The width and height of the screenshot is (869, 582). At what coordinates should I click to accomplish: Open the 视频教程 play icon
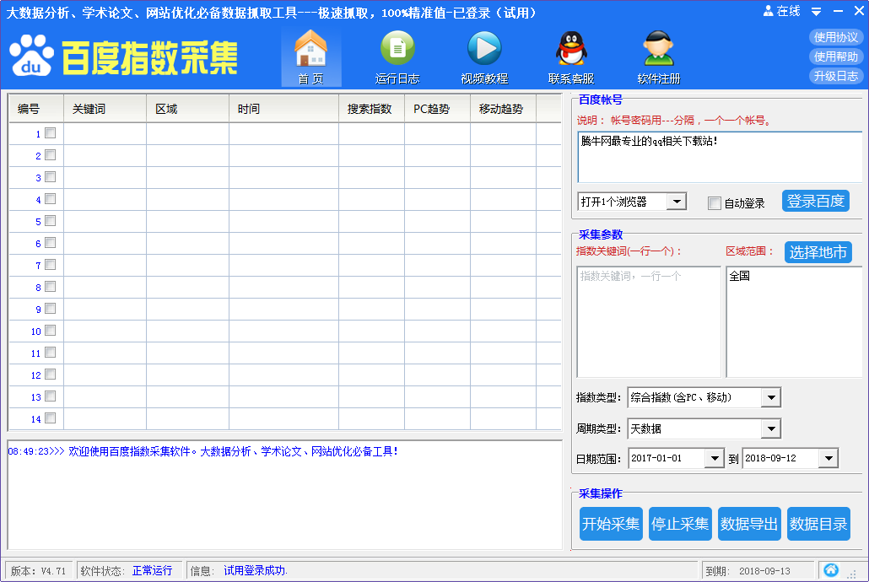click(484, 49)
